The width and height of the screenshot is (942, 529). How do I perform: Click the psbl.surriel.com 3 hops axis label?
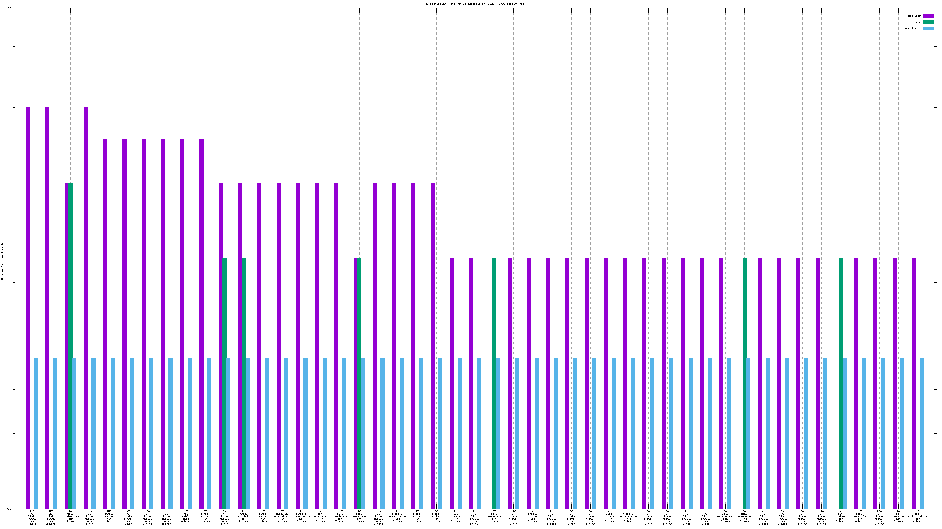[x=860, y=516]
